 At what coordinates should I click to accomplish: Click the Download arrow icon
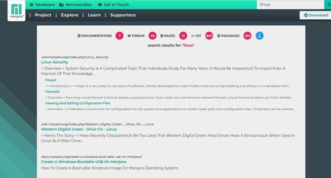(306, 15)
